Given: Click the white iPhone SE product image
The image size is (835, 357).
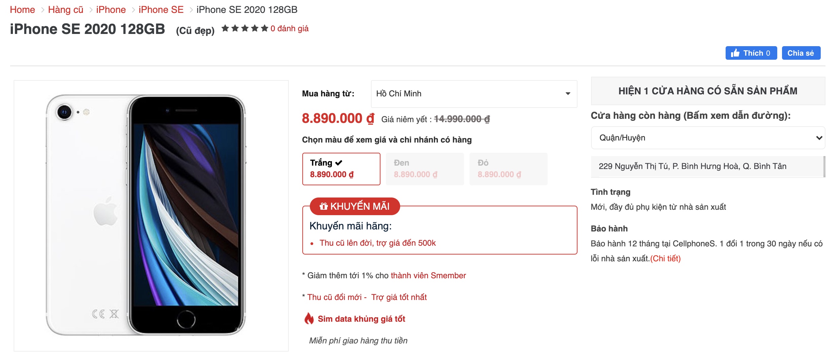Looking at the screenshot, I should (x=146, y=214).
